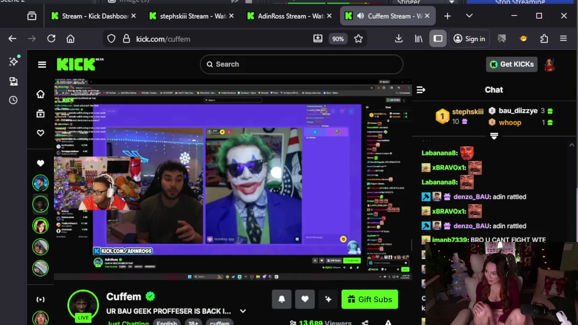The height and width of the screenshot is (325, 578).
Task: Click the video player stream
Action: (233, 179)
